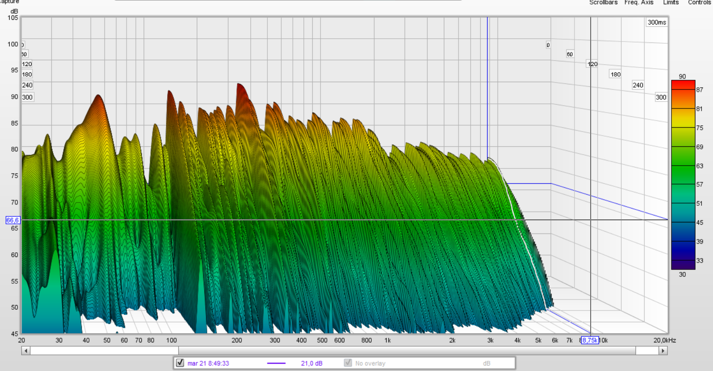Click the purple trace line sample in legend

[x=276, y=363]
